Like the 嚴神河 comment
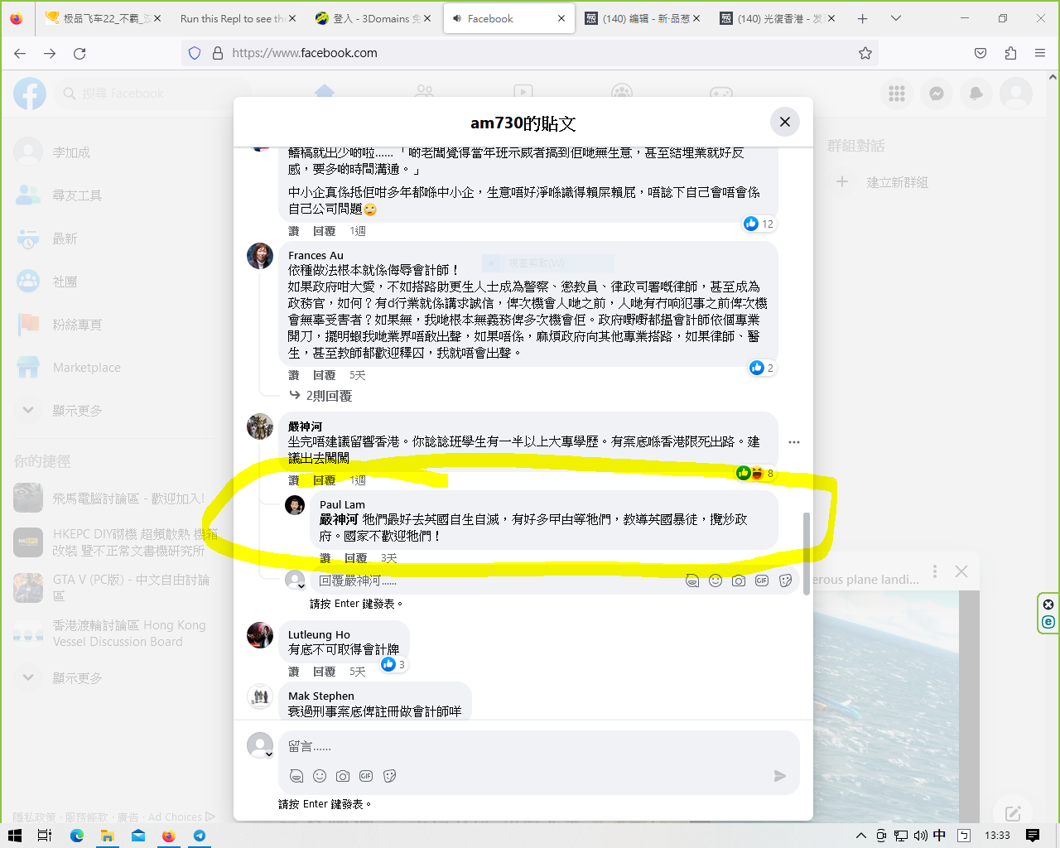The image size is (1060, 848). pyautogui.click(x=293, y=480)
